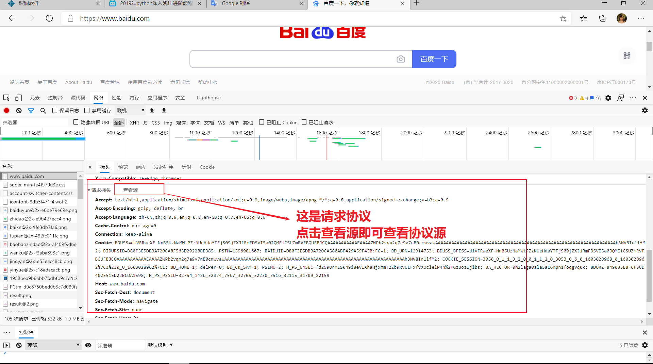Collapse the request headers section
Viewport: 653px width, 364px height.
(89, 190)
